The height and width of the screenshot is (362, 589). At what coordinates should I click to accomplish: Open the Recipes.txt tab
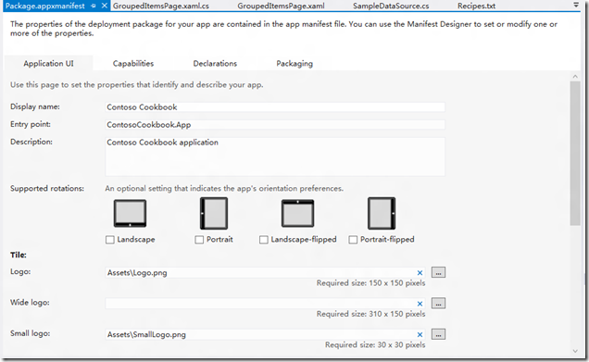pyautogui.click(x=476, y=6)
